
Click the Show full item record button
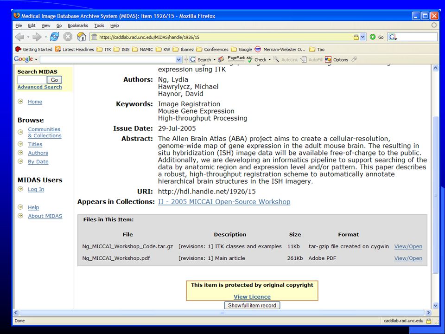point(252,305)
